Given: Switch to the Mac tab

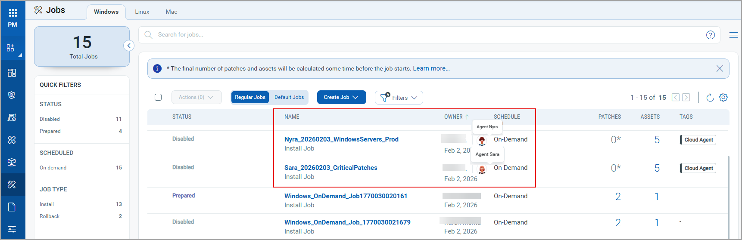Looking at the screenshot, I should click(x=171, y=12).
